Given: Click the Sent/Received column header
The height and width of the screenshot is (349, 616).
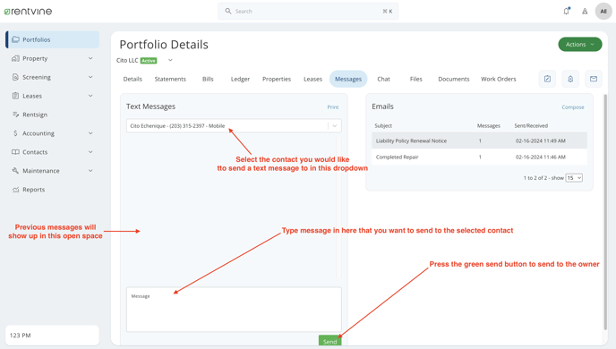Looking at the screenshot, I should (531, 125).
